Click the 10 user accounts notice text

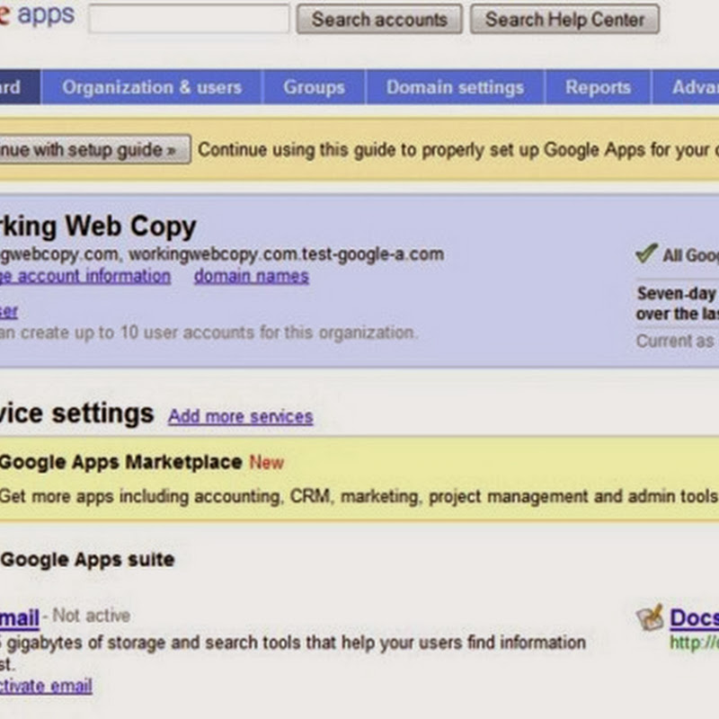(x=209, y=333)
